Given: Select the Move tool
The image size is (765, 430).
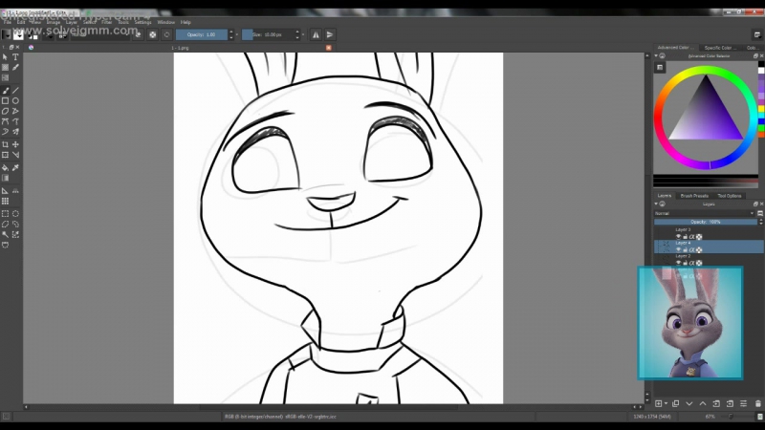Looking at the screenshot, I should 15,144.
